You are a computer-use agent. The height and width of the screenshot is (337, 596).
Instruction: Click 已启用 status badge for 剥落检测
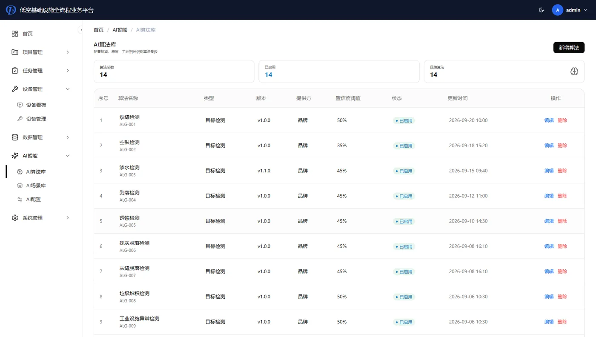click(404, 196)
